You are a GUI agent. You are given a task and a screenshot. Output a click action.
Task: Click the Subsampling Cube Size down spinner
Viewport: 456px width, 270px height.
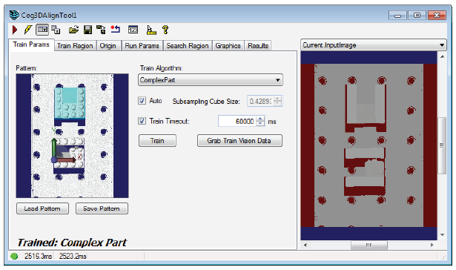pyautogui.click(x=278, y=104)
